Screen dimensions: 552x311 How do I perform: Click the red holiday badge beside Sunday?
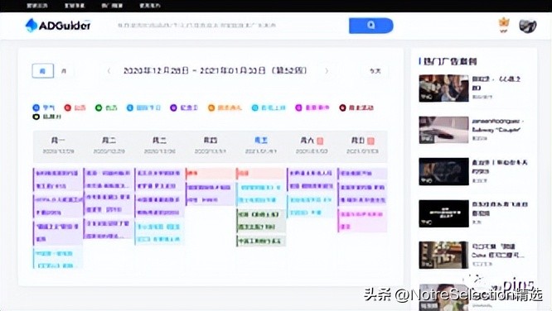pyautogui.click(x=370, y=141)
